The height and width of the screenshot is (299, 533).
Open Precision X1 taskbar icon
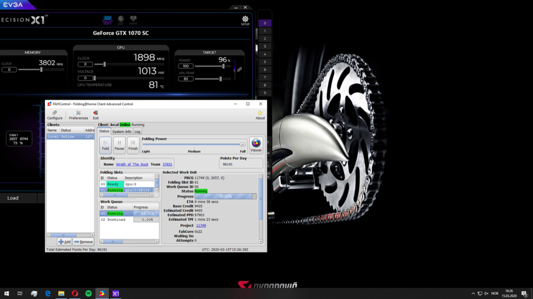tap(116, 293)
